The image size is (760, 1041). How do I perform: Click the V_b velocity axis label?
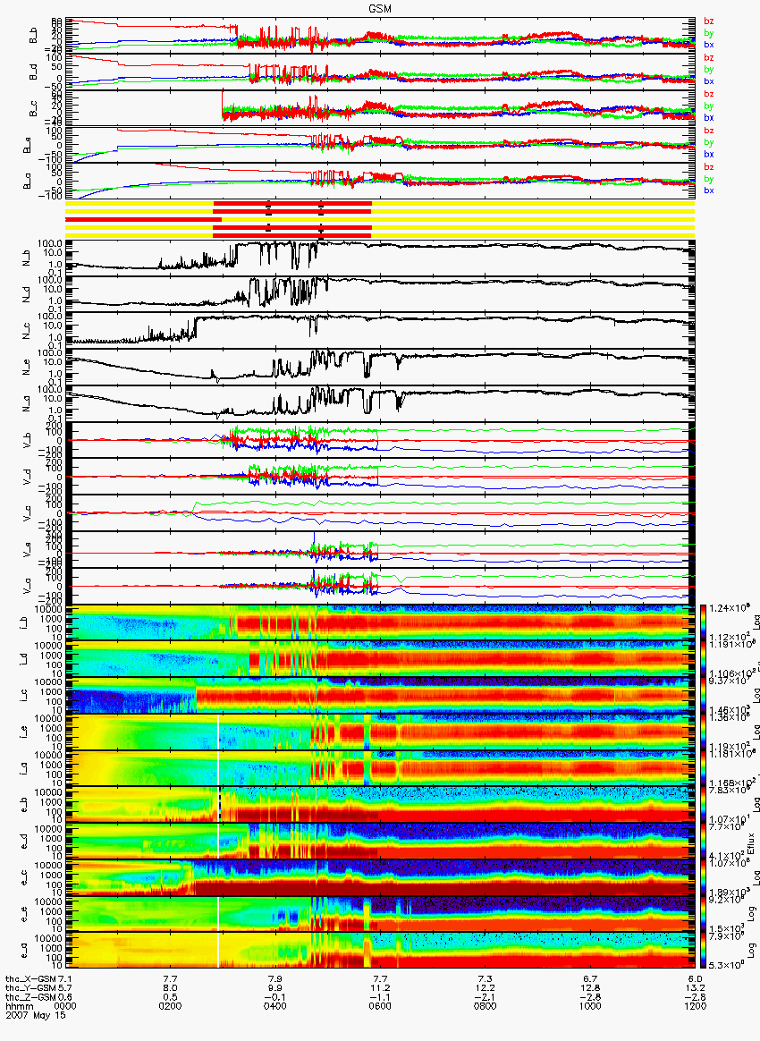(x=27, y=441)
